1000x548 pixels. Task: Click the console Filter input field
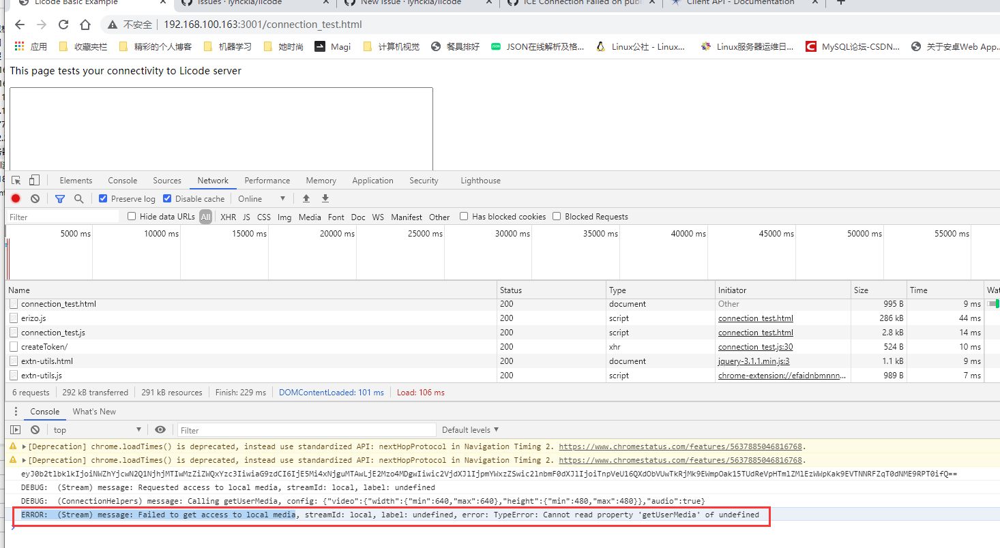click(307, 429)
